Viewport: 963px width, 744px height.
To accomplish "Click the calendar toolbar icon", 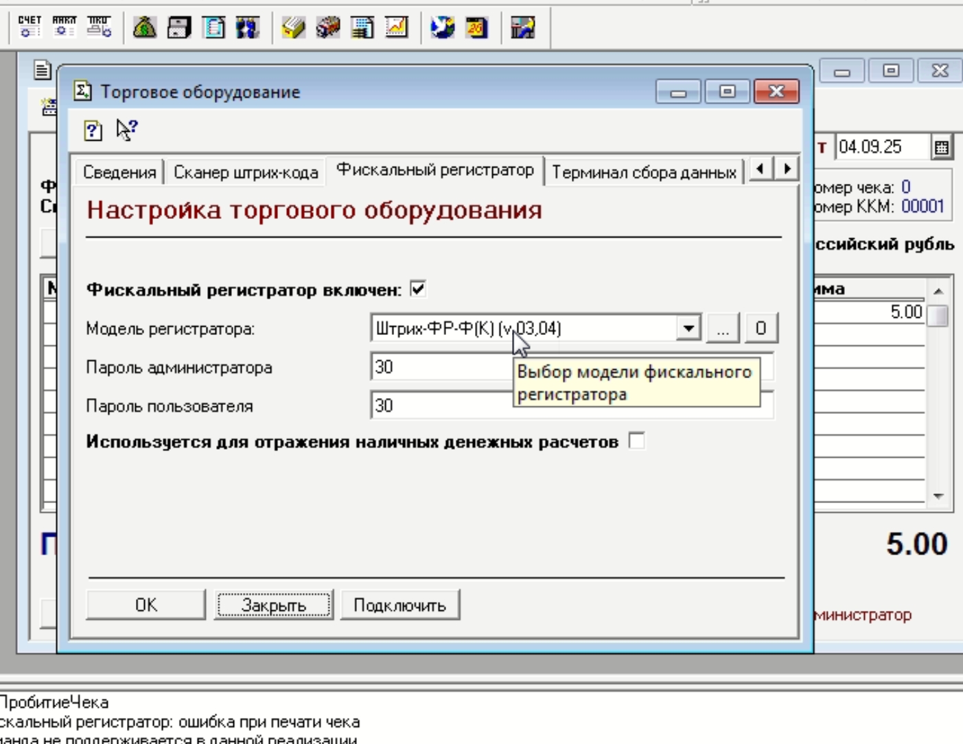I will (476, 27).
